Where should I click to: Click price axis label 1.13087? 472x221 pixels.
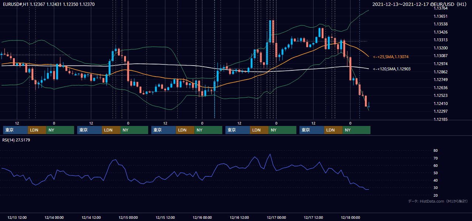click(440, 56)
